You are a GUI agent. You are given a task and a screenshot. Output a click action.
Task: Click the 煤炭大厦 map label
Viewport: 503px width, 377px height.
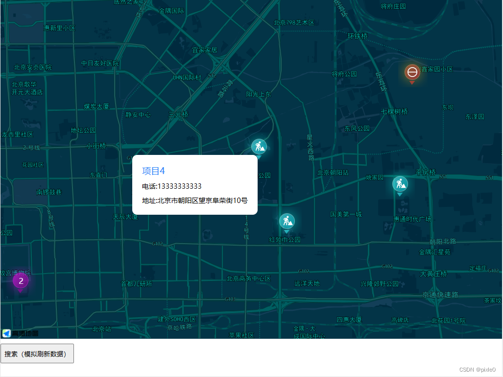(x=96, y=106)
